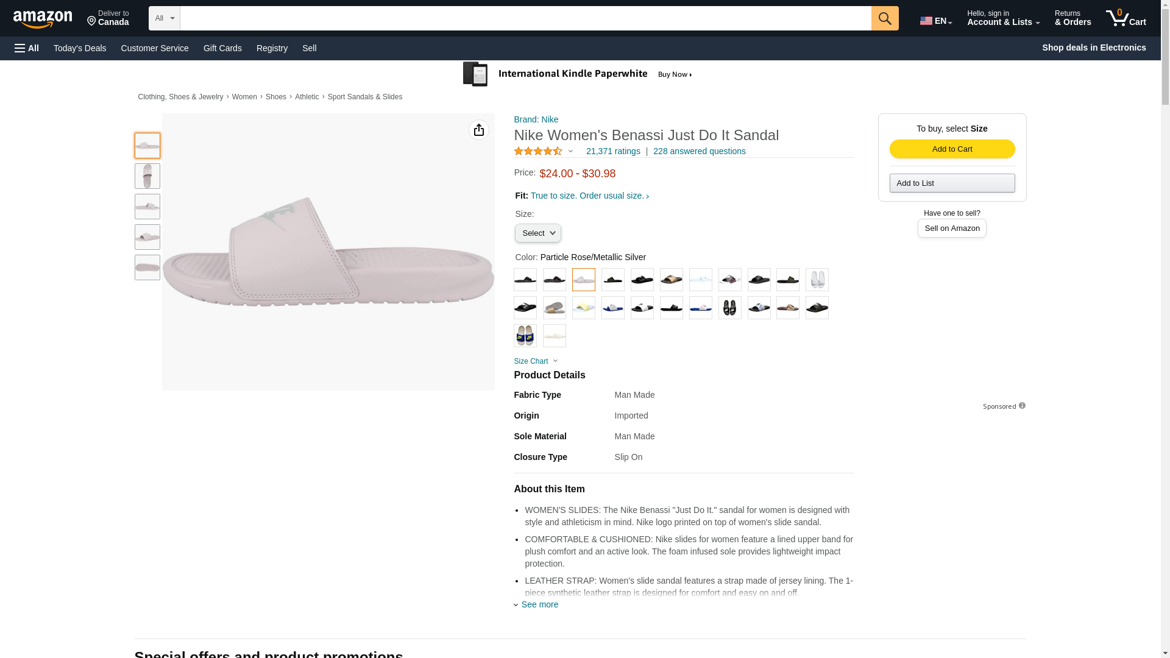Screen dimensions: 1170x658
Task: Open the 228 answered questions link
Action: tap(699, 151)
